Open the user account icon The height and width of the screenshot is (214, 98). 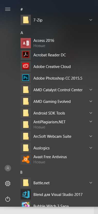click(x=8, y=168)
